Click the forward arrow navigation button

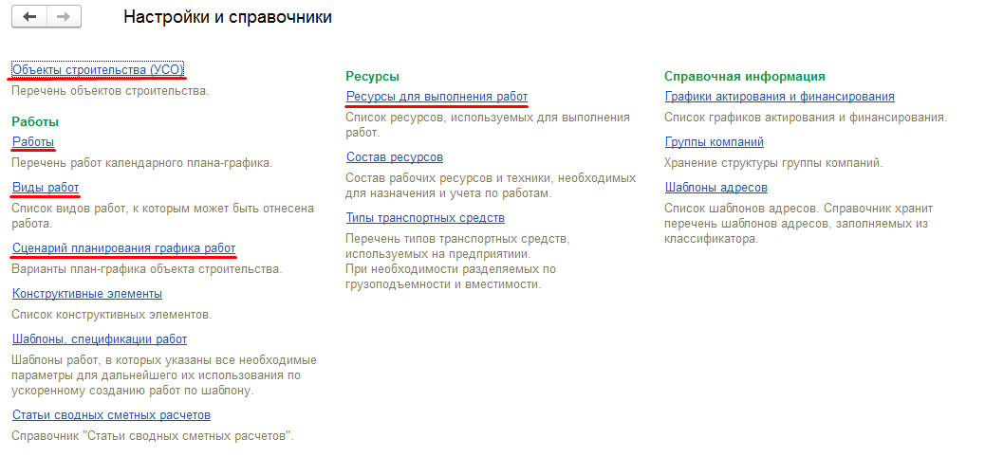[63, 17]
